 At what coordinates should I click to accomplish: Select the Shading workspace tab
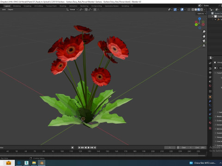[63, 6]
